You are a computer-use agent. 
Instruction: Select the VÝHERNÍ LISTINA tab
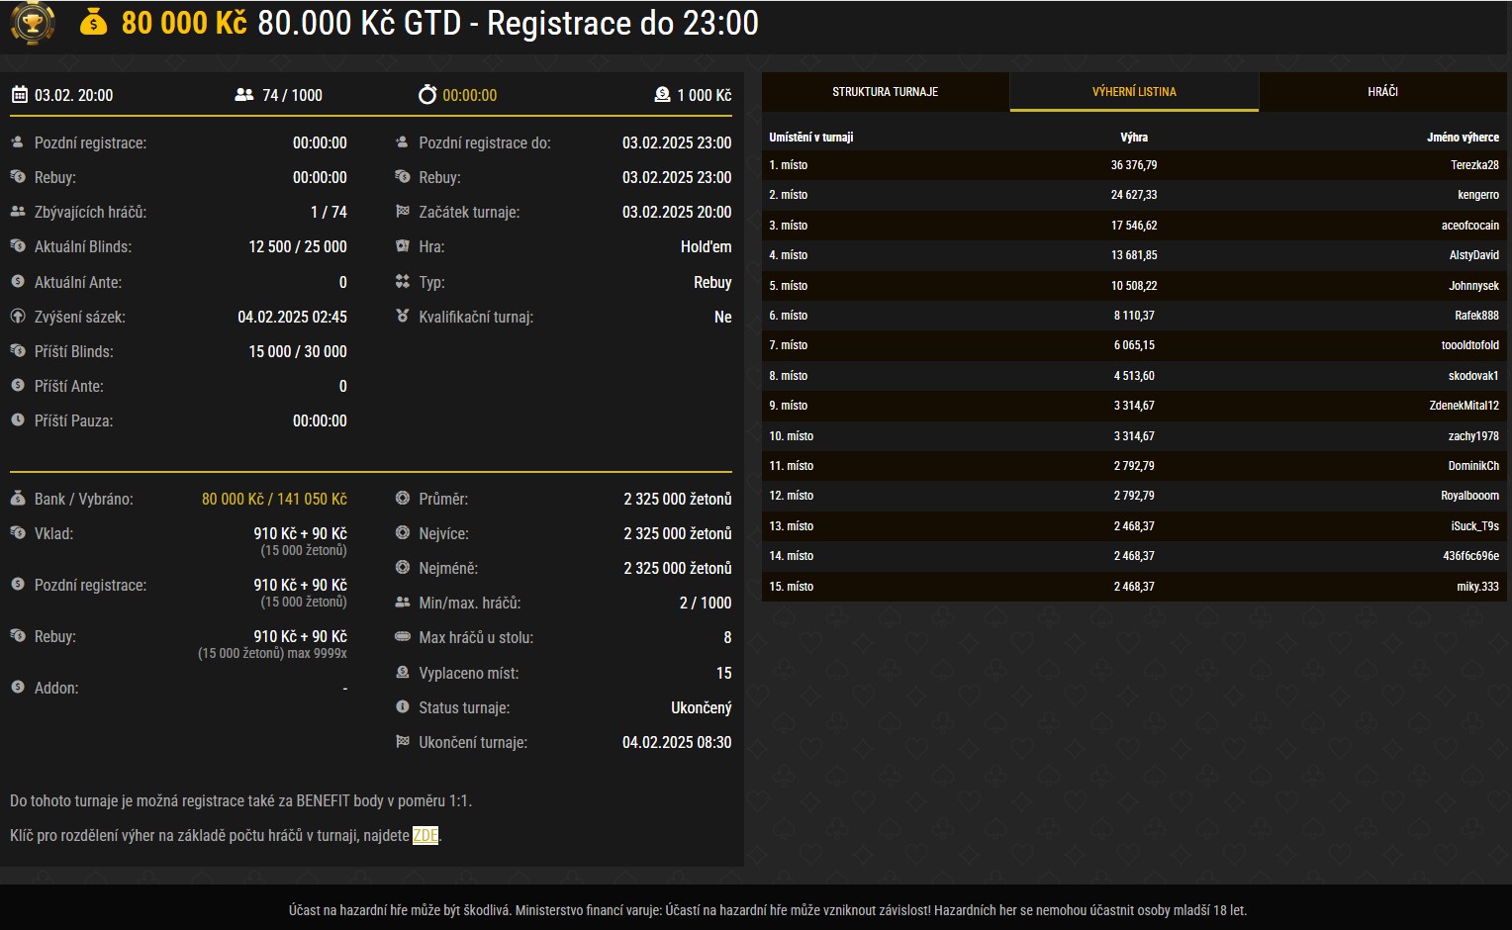[1134, 92]
